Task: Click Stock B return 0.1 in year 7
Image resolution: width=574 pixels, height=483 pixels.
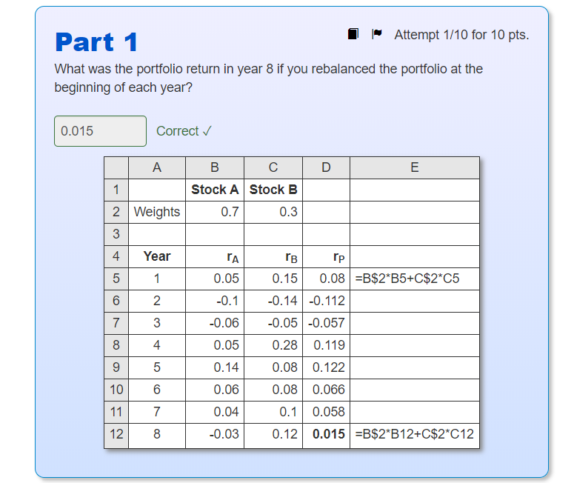Action: (273, 413)
